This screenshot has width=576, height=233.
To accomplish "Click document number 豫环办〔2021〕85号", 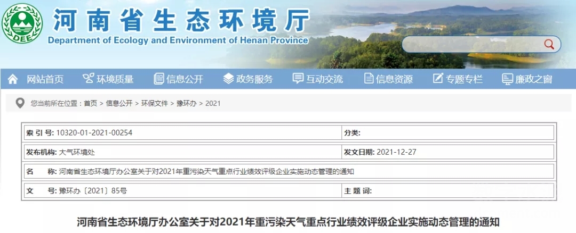I will tap(93, 191).
